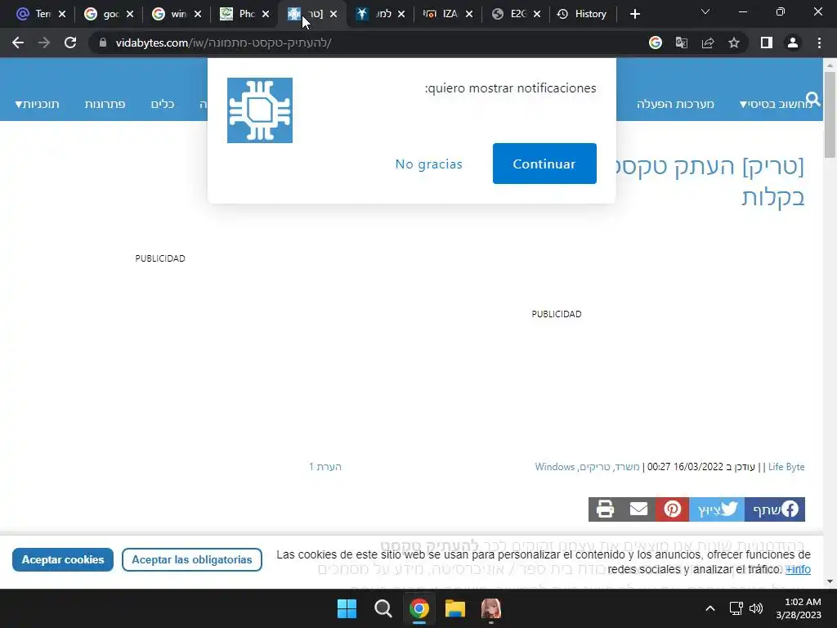This screenshot has height=628, width=837.
Task: Open the Google account icon in address bar
Action: tap(656, 43)
